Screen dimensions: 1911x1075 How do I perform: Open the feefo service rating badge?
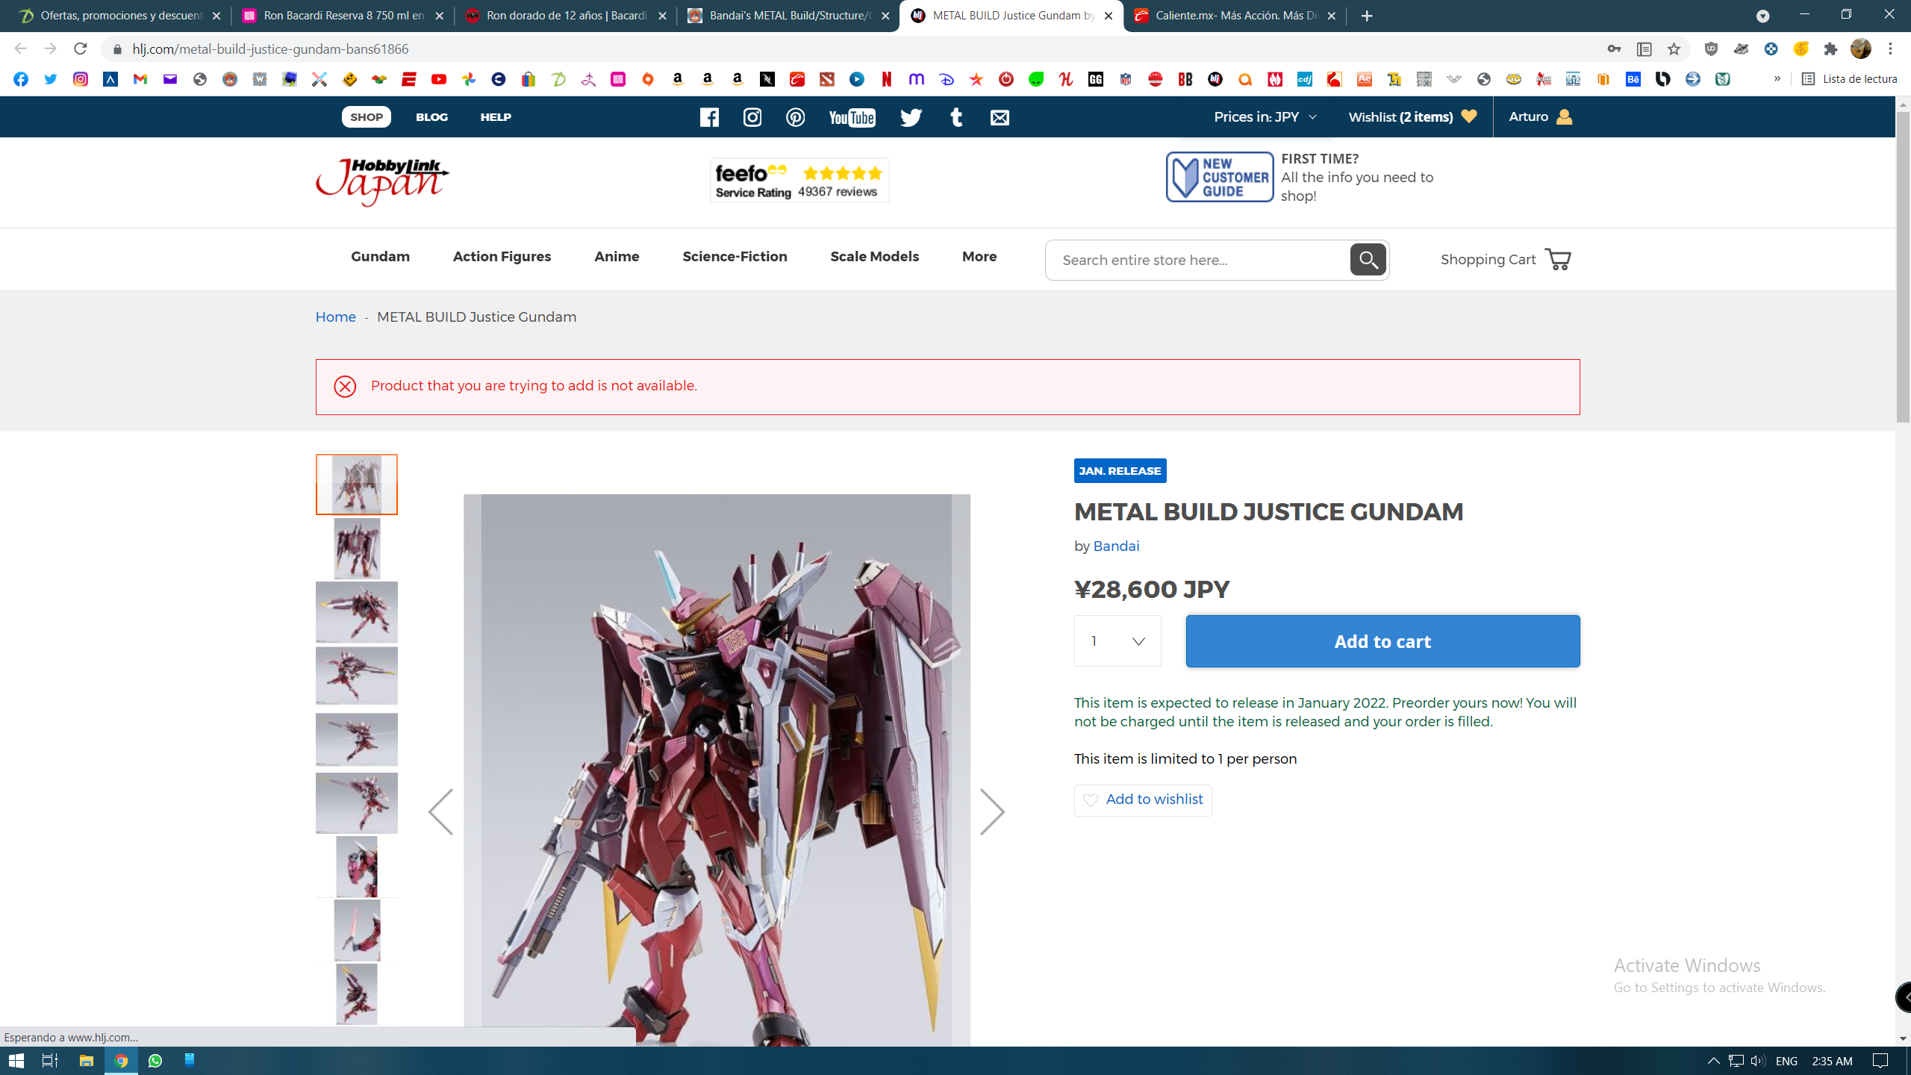tap(799, 181)
